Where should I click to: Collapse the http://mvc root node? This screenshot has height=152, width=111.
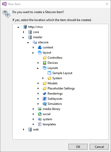(18, 27)
